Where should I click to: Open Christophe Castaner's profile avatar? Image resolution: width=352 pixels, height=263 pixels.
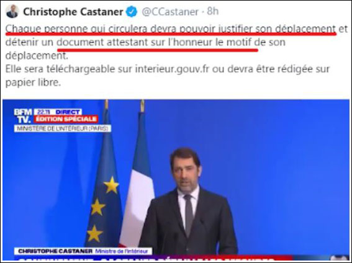tap(12, 11)
